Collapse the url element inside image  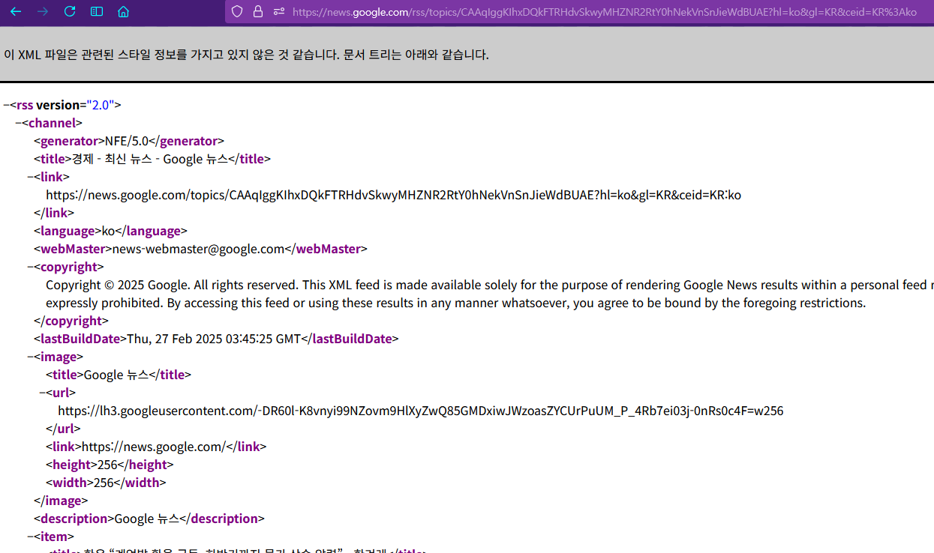[42, 393]
